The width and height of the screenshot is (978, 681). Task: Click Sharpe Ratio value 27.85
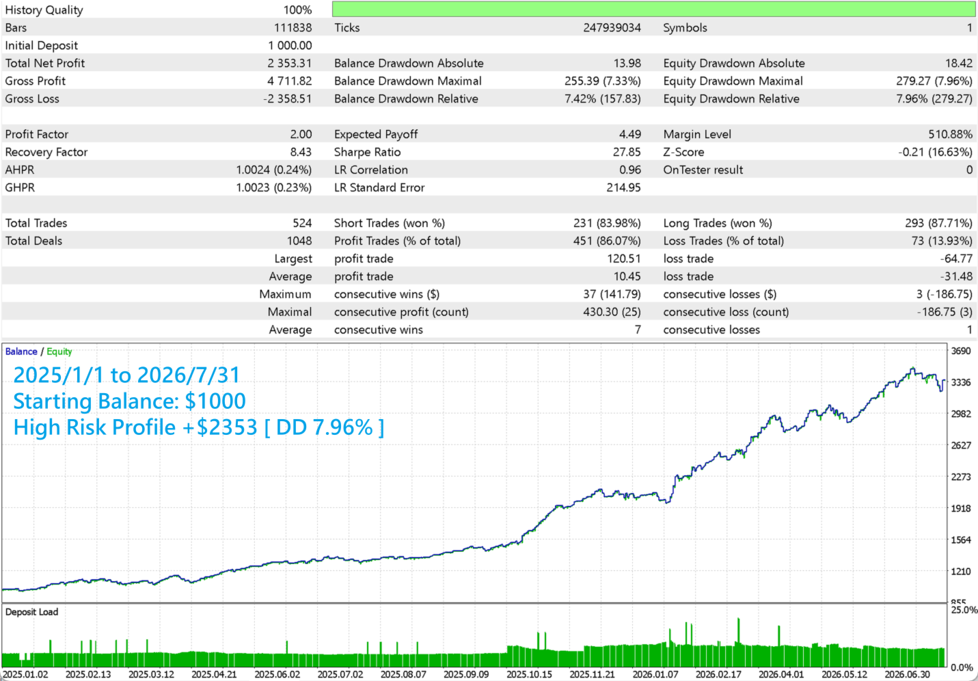pyautogui.click(x=627, y=152)
